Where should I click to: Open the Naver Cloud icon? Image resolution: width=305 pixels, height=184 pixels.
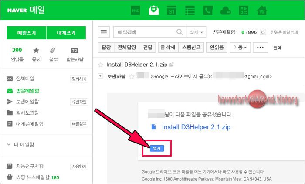(226, 11)
